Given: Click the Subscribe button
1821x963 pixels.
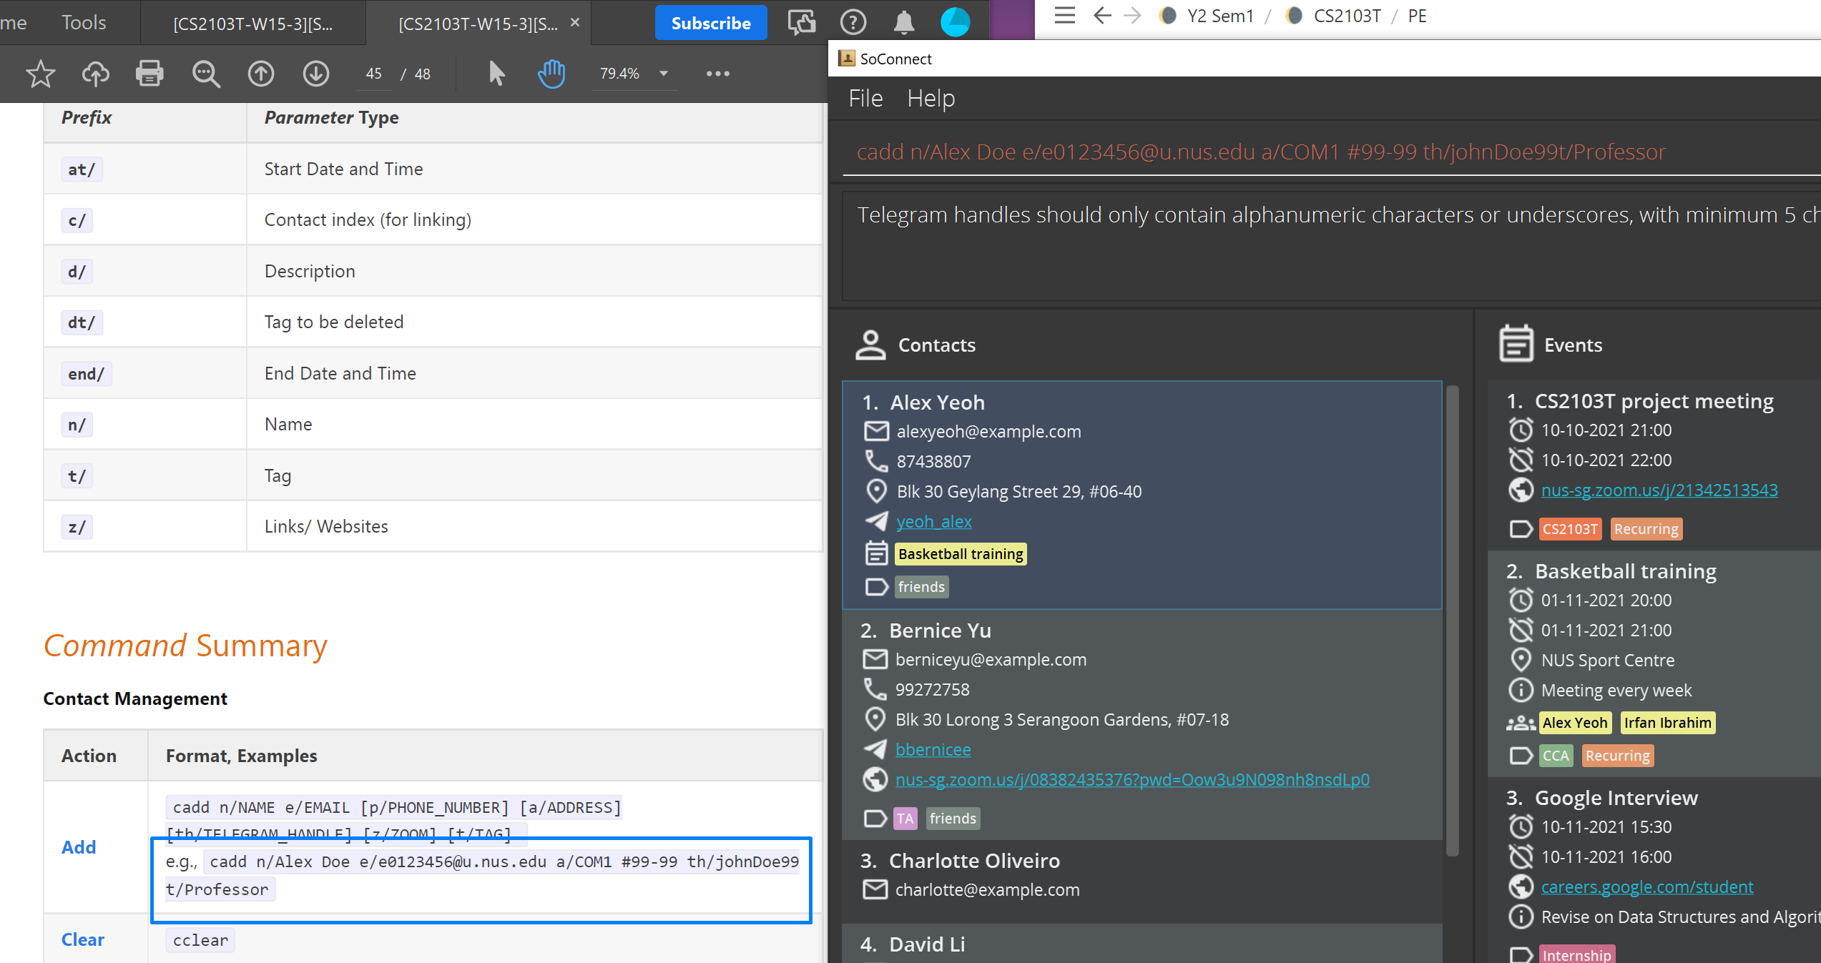Looking at the screenshot, I should tap(710, 23).
